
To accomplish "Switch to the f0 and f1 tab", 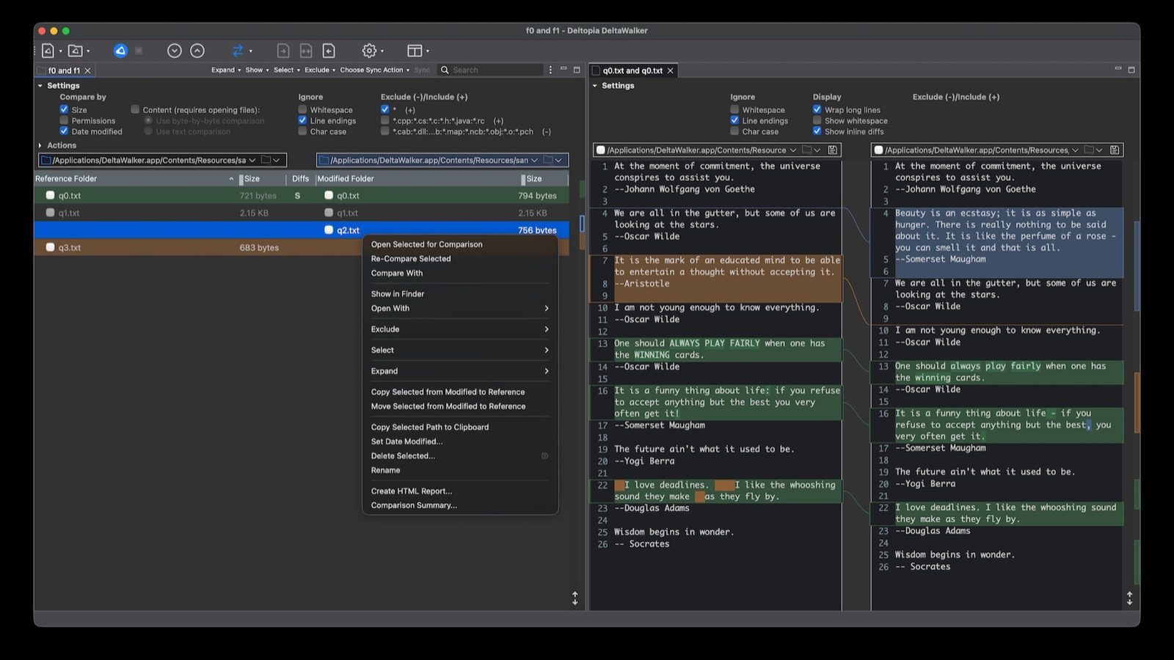I will click(64, 70).
